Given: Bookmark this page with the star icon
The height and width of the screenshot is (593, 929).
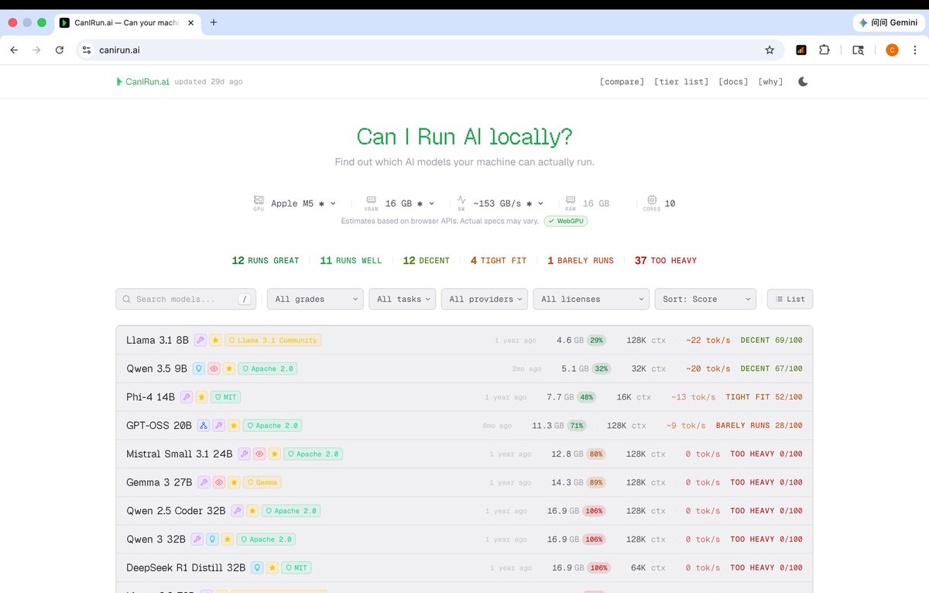Looking at the screenshot, I should click(770, 50).
